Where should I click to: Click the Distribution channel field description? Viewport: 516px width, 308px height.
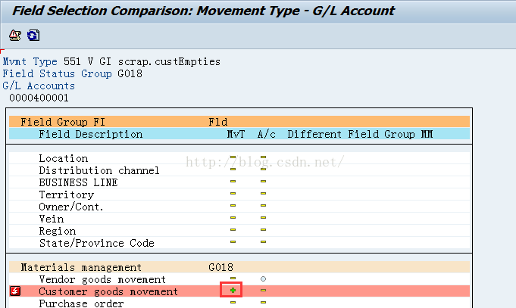click(x=99, y=170)
